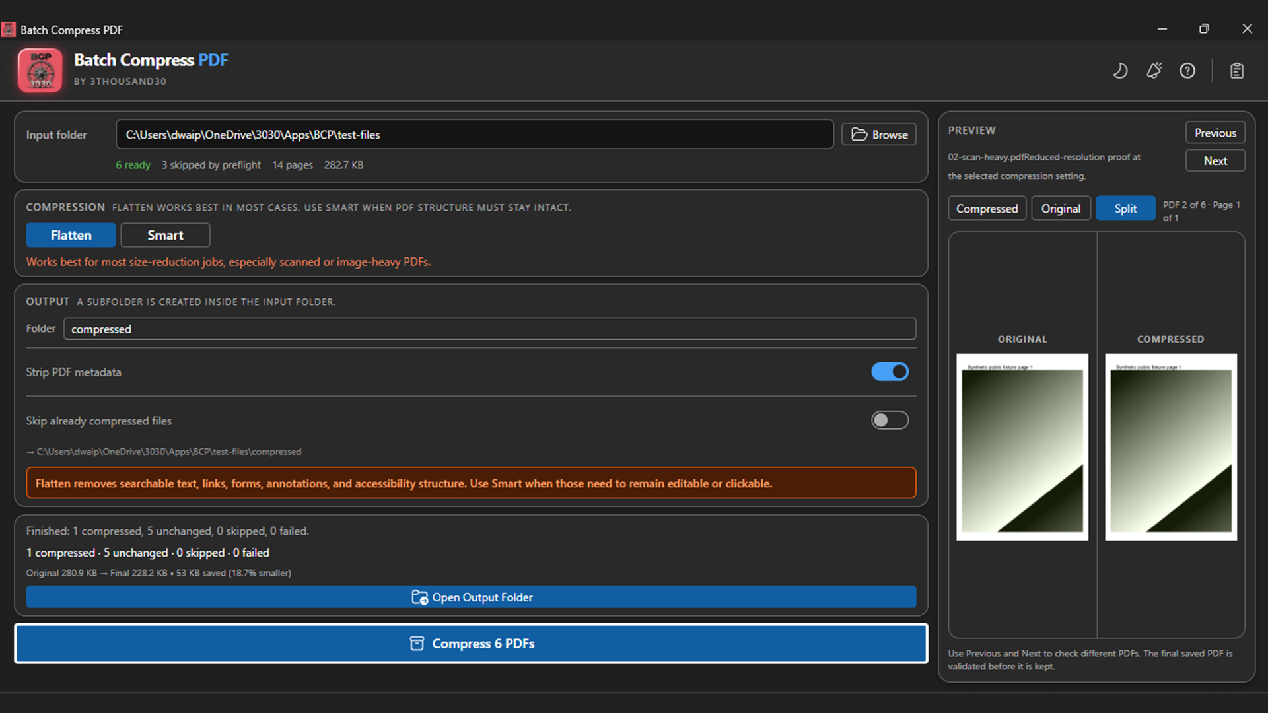Go to Previous PDF in preview
The image size is (1268, 713).
pos(1215,133)
